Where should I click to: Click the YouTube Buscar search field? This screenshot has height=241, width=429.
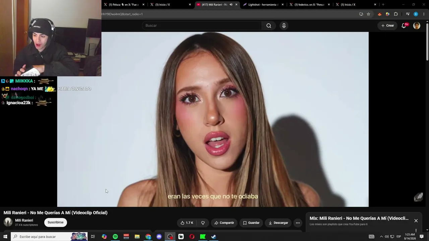click(x=202, y=26)
